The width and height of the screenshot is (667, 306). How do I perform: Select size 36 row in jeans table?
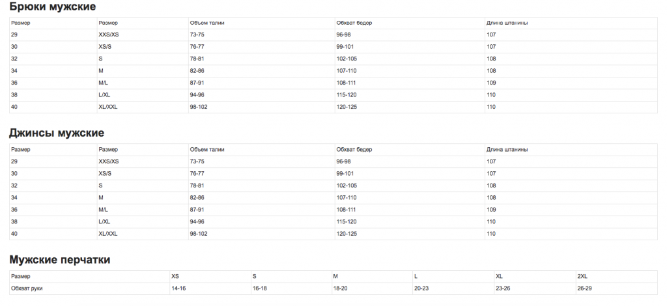pyautogui.click(x=333, y=210)
